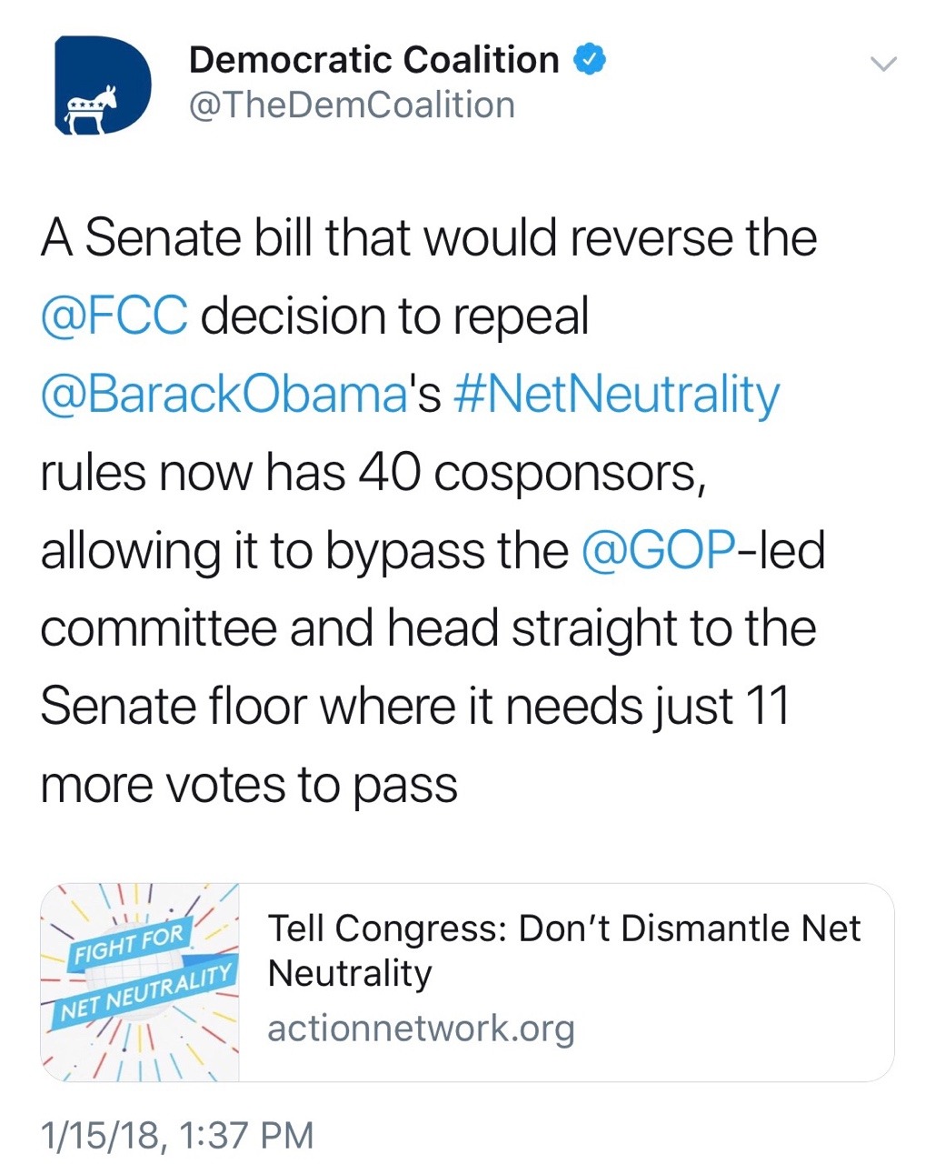The height and width of the screenshot is (1164, 935).
Task: Expand the tweet options chevron
Action: point(883,64)
